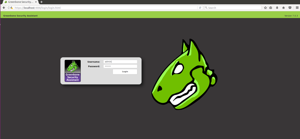Viewport: 300px width, 139px height.
Task: Click the search magnifier icon
Action: [206, 8]
